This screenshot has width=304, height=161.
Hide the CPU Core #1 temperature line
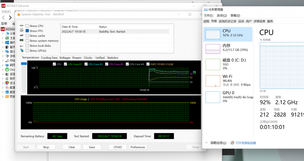(x=65, y=64)
